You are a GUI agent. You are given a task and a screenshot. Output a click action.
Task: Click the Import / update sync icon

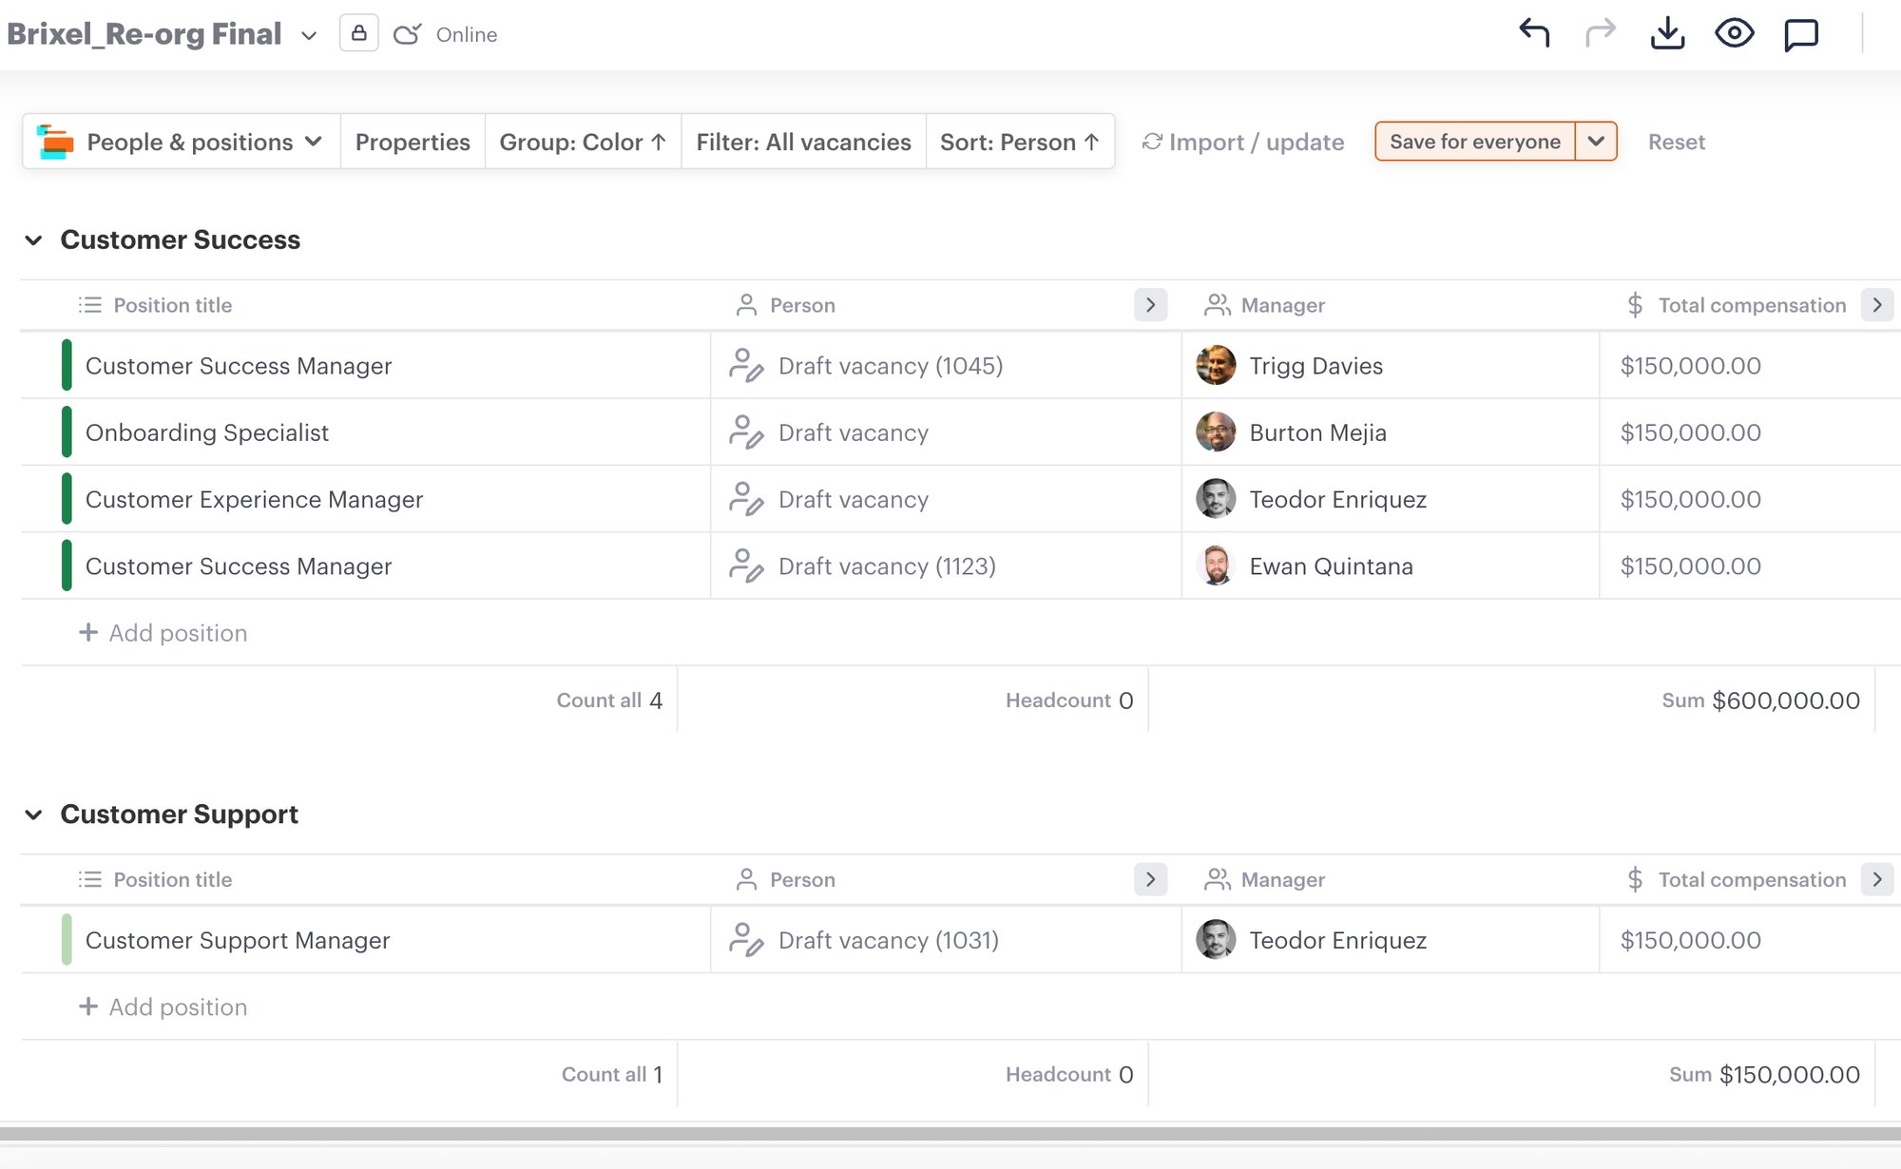pos(1153,142)
